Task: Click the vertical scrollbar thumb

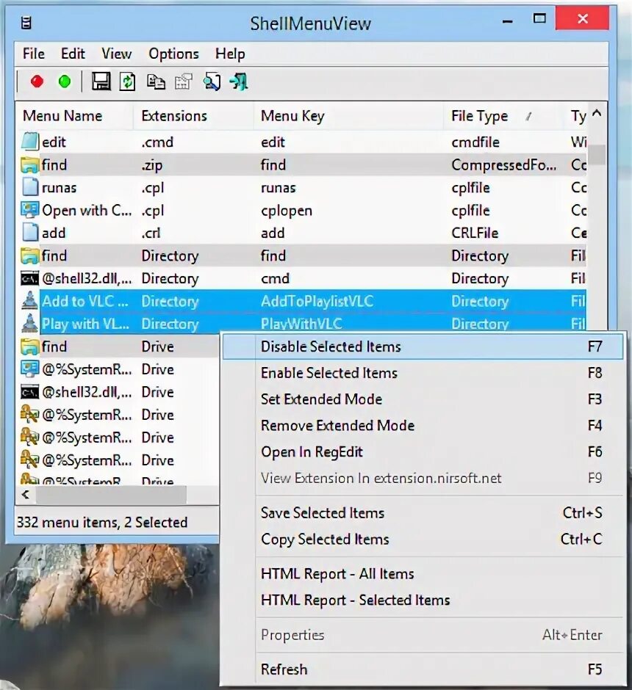Action: click(x=597, y=154)
